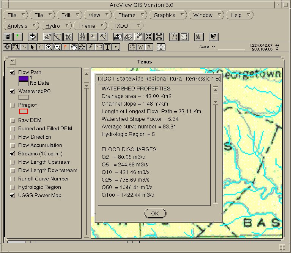291x253 pixels.
Task: Click the purple Flow Path legend swatch
Action: point(24,78)
